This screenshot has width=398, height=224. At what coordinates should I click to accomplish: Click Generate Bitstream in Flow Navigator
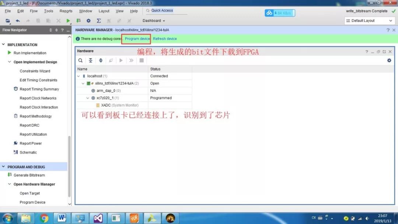pyautogui.click(x=29, y=175)
